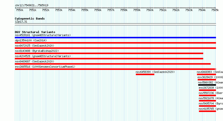This screenshot has width=223, height=121.
Task: Select the red esv2672839 variant bar
Action: pos(207,90)
